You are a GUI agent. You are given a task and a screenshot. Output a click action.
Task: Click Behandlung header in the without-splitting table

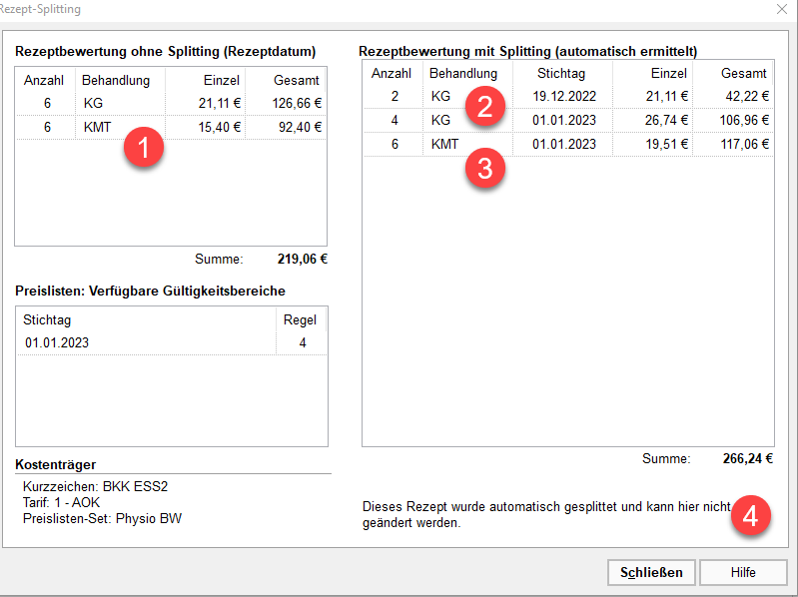point(117,80)
